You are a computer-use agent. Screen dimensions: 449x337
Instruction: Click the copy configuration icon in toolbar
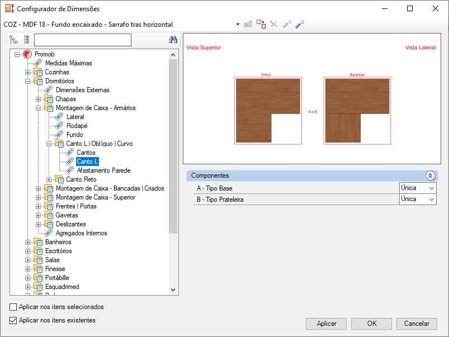tap(261, 25)
